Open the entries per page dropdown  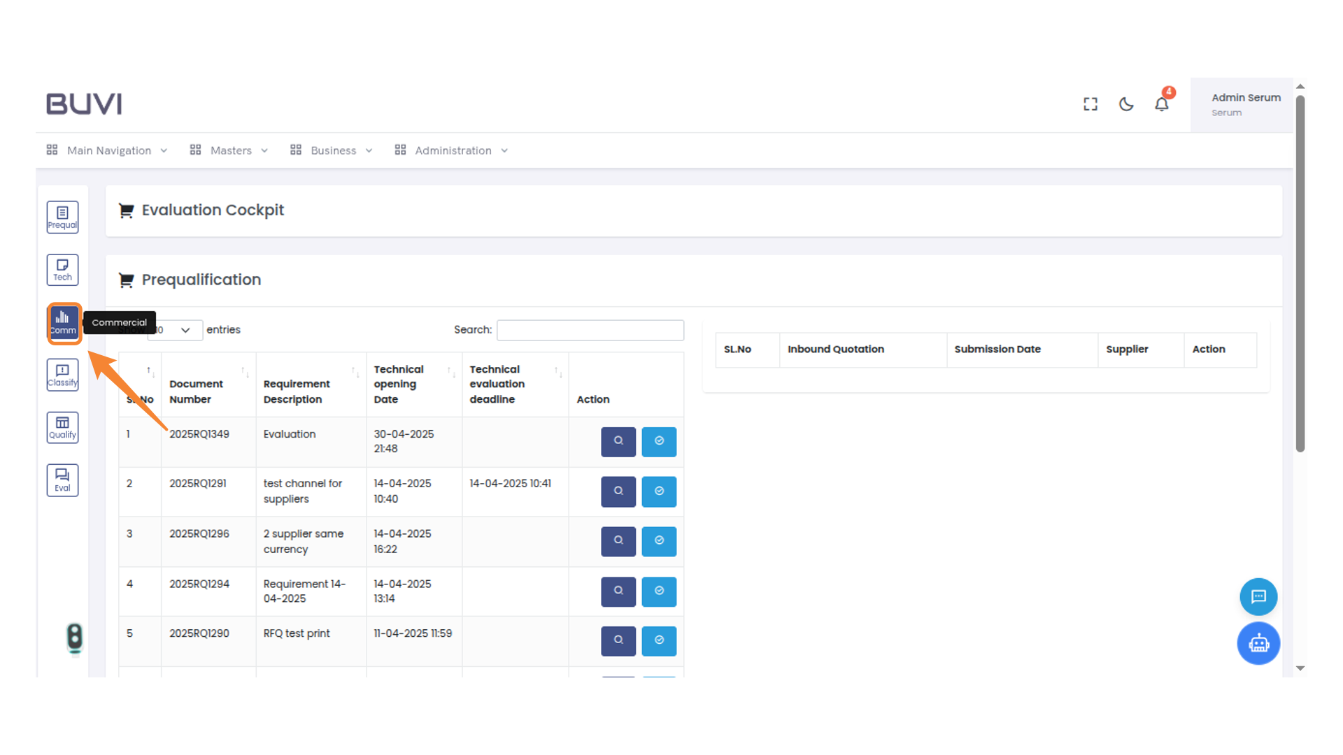point(175,330)
